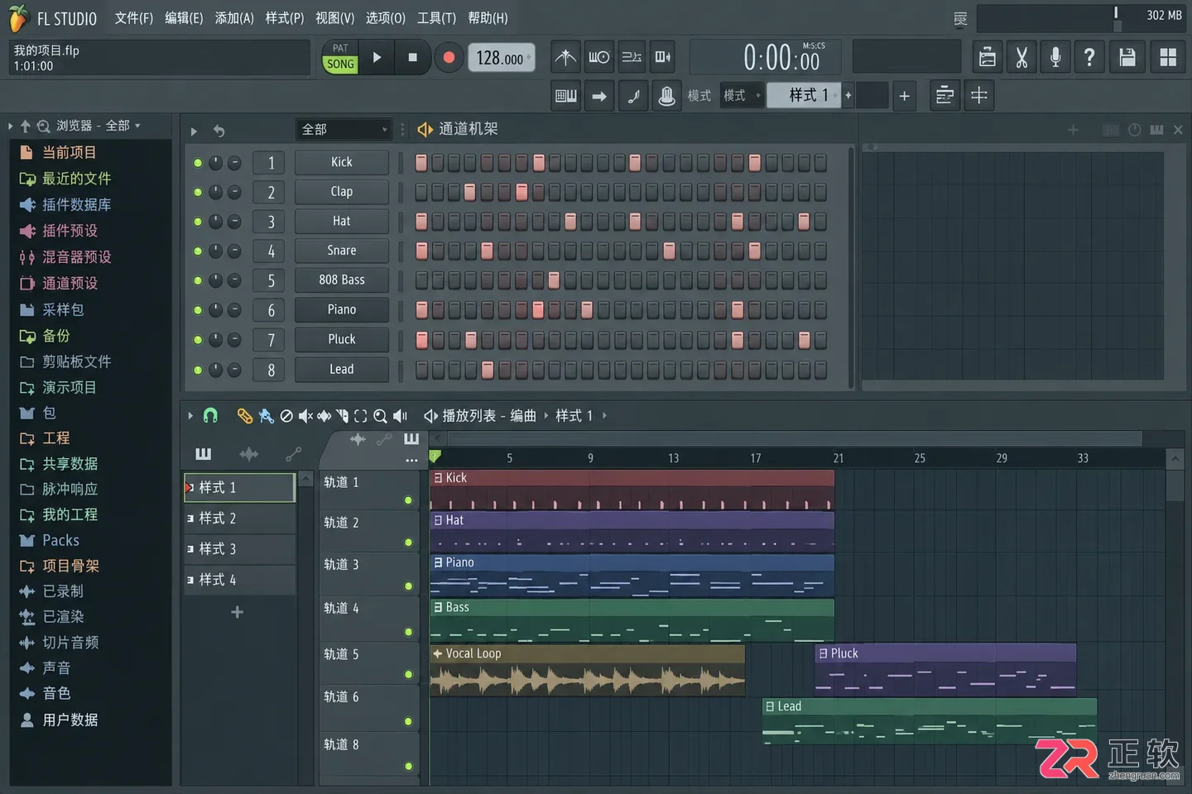Click the microphone recording icon
Viewport: 1192px width, 794px height.
1055,57
